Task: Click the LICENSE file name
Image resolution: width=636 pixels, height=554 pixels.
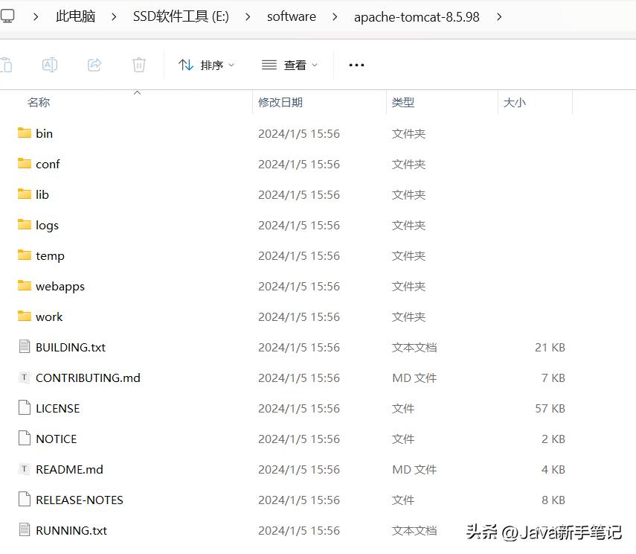Action: (57, 408)
